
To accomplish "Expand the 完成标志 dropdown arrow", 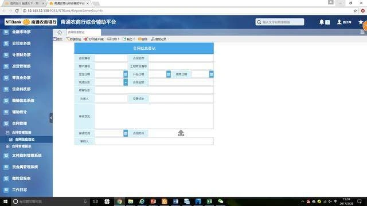I will [126, 82].
